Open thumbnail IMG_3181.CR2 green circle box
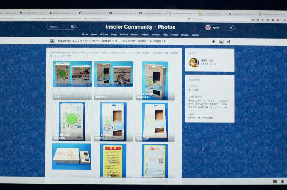The width and height of the screenshot is (287, 190). point(72,122)
